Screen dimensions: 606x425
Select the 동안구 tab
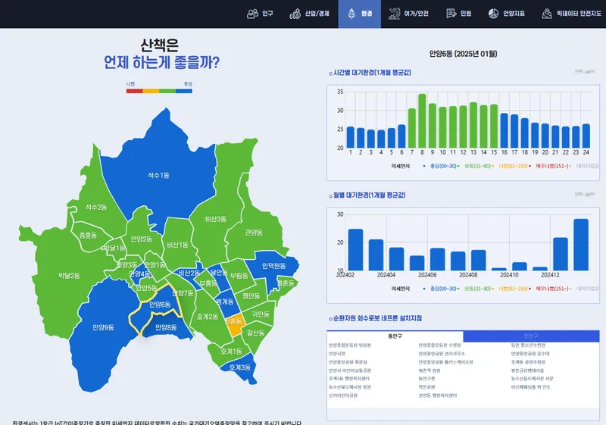coord(395,336)
